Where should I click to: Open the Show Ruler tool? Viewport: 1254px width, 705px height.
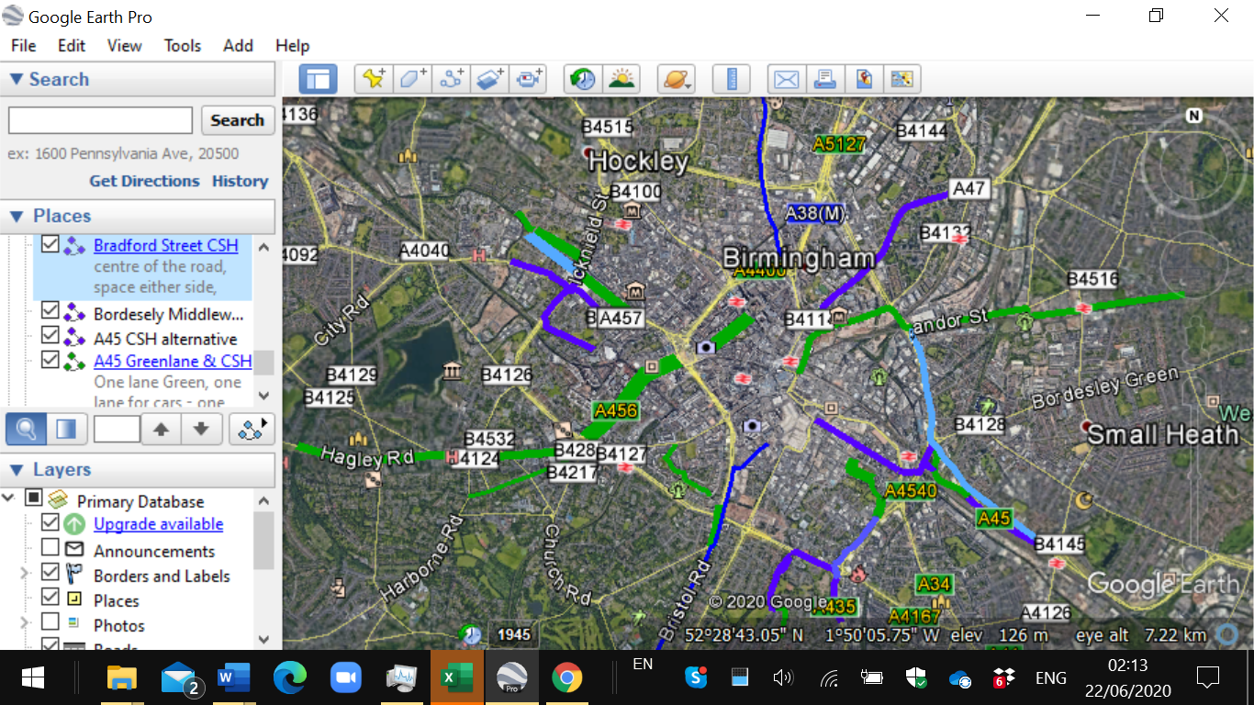point(732,79)
